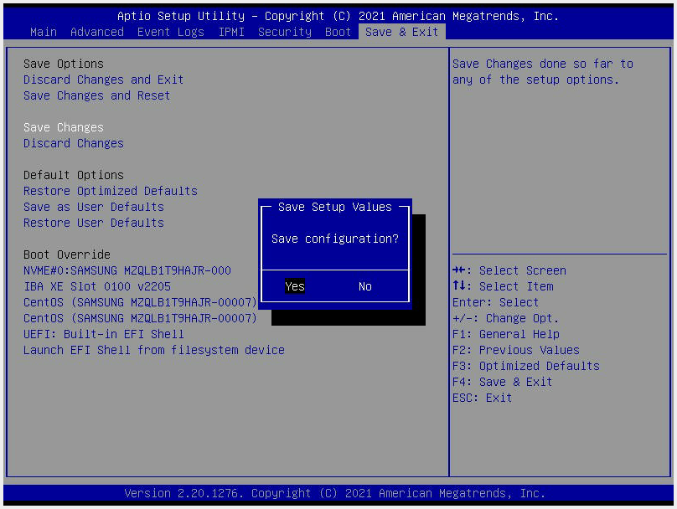Go to Event Logs tab
Screen dimensions: 677x509
(171, 32)
